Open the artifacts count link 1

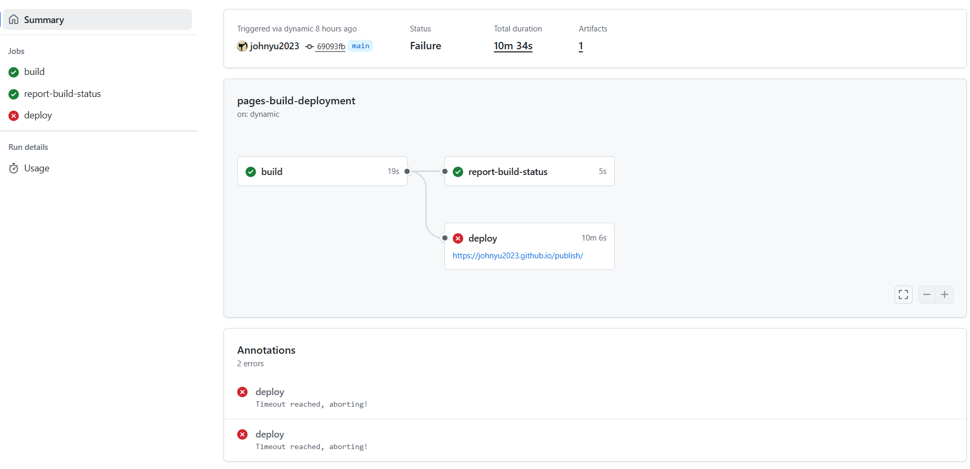(x=581, y=46)
